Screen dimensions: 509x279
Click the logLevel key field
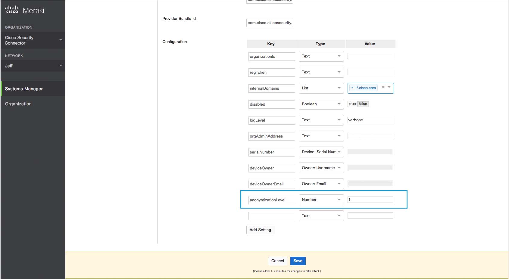tap(272, 120)
